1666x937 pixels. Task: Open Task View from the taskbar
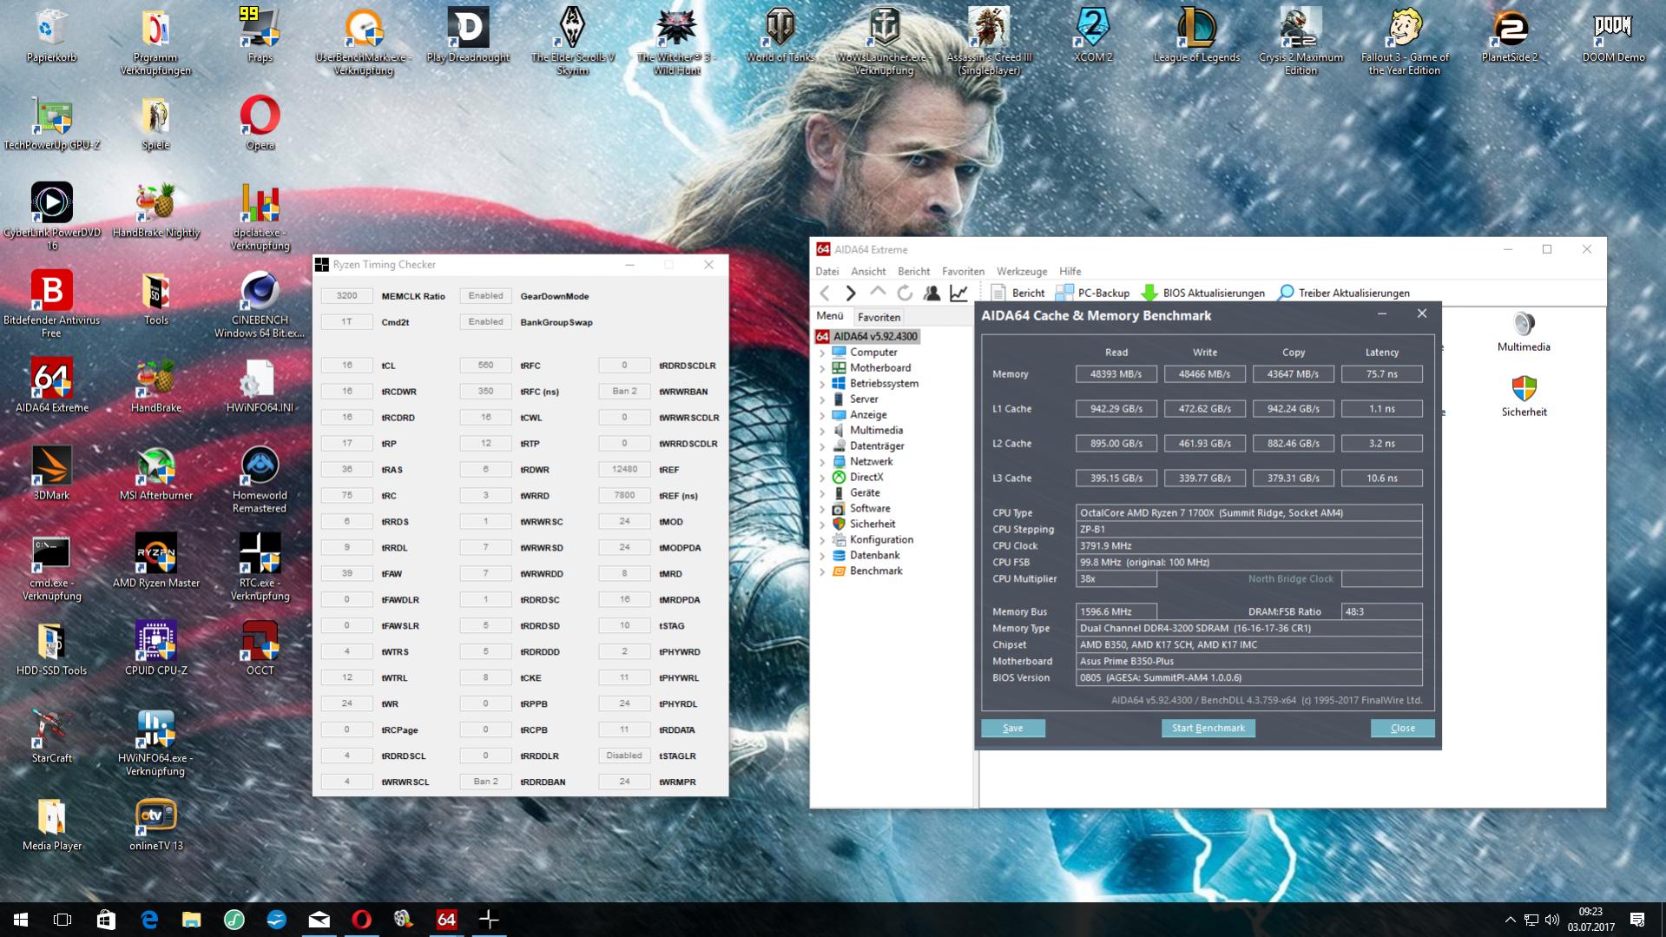[63, 920]
